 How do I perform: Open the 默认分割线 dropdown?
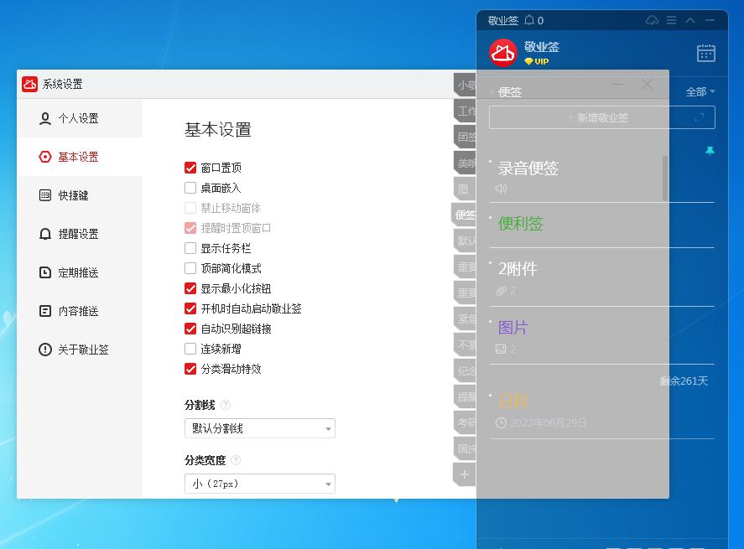coord(259,428)
